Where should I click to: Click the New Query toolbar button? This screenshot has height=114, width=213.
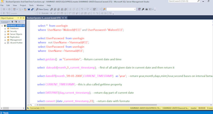pos(42,9)
